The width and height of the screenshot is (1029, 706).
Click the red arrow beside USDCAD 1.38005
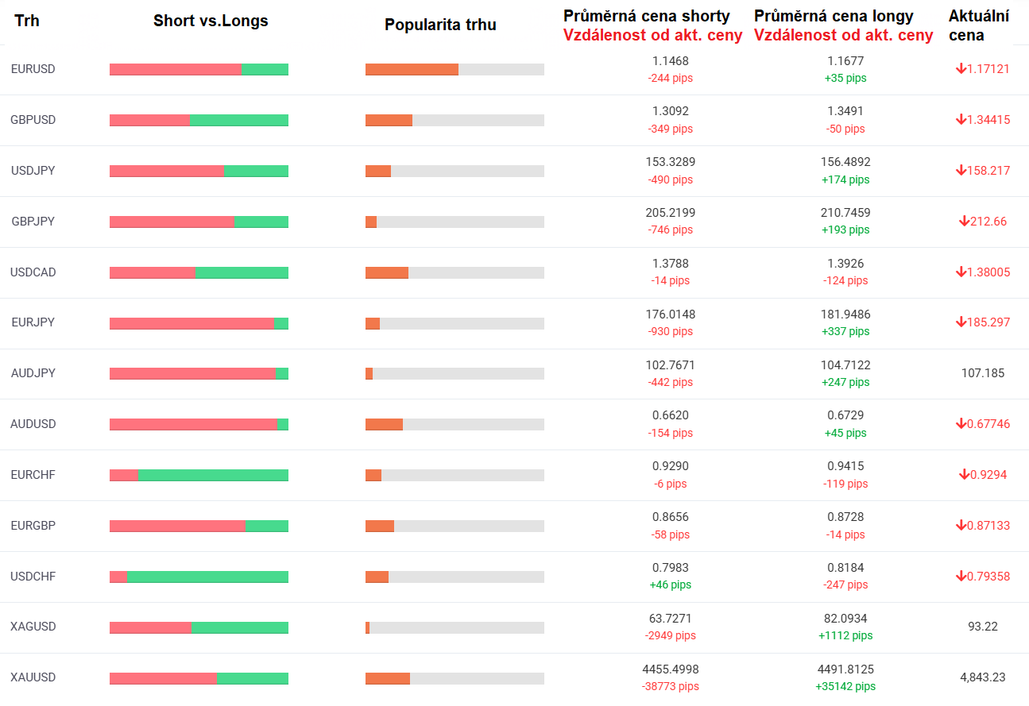[961, 272]
